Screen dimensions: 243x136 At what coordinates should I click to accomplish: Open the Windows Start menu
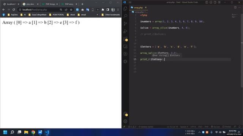[x=5, y=132]
